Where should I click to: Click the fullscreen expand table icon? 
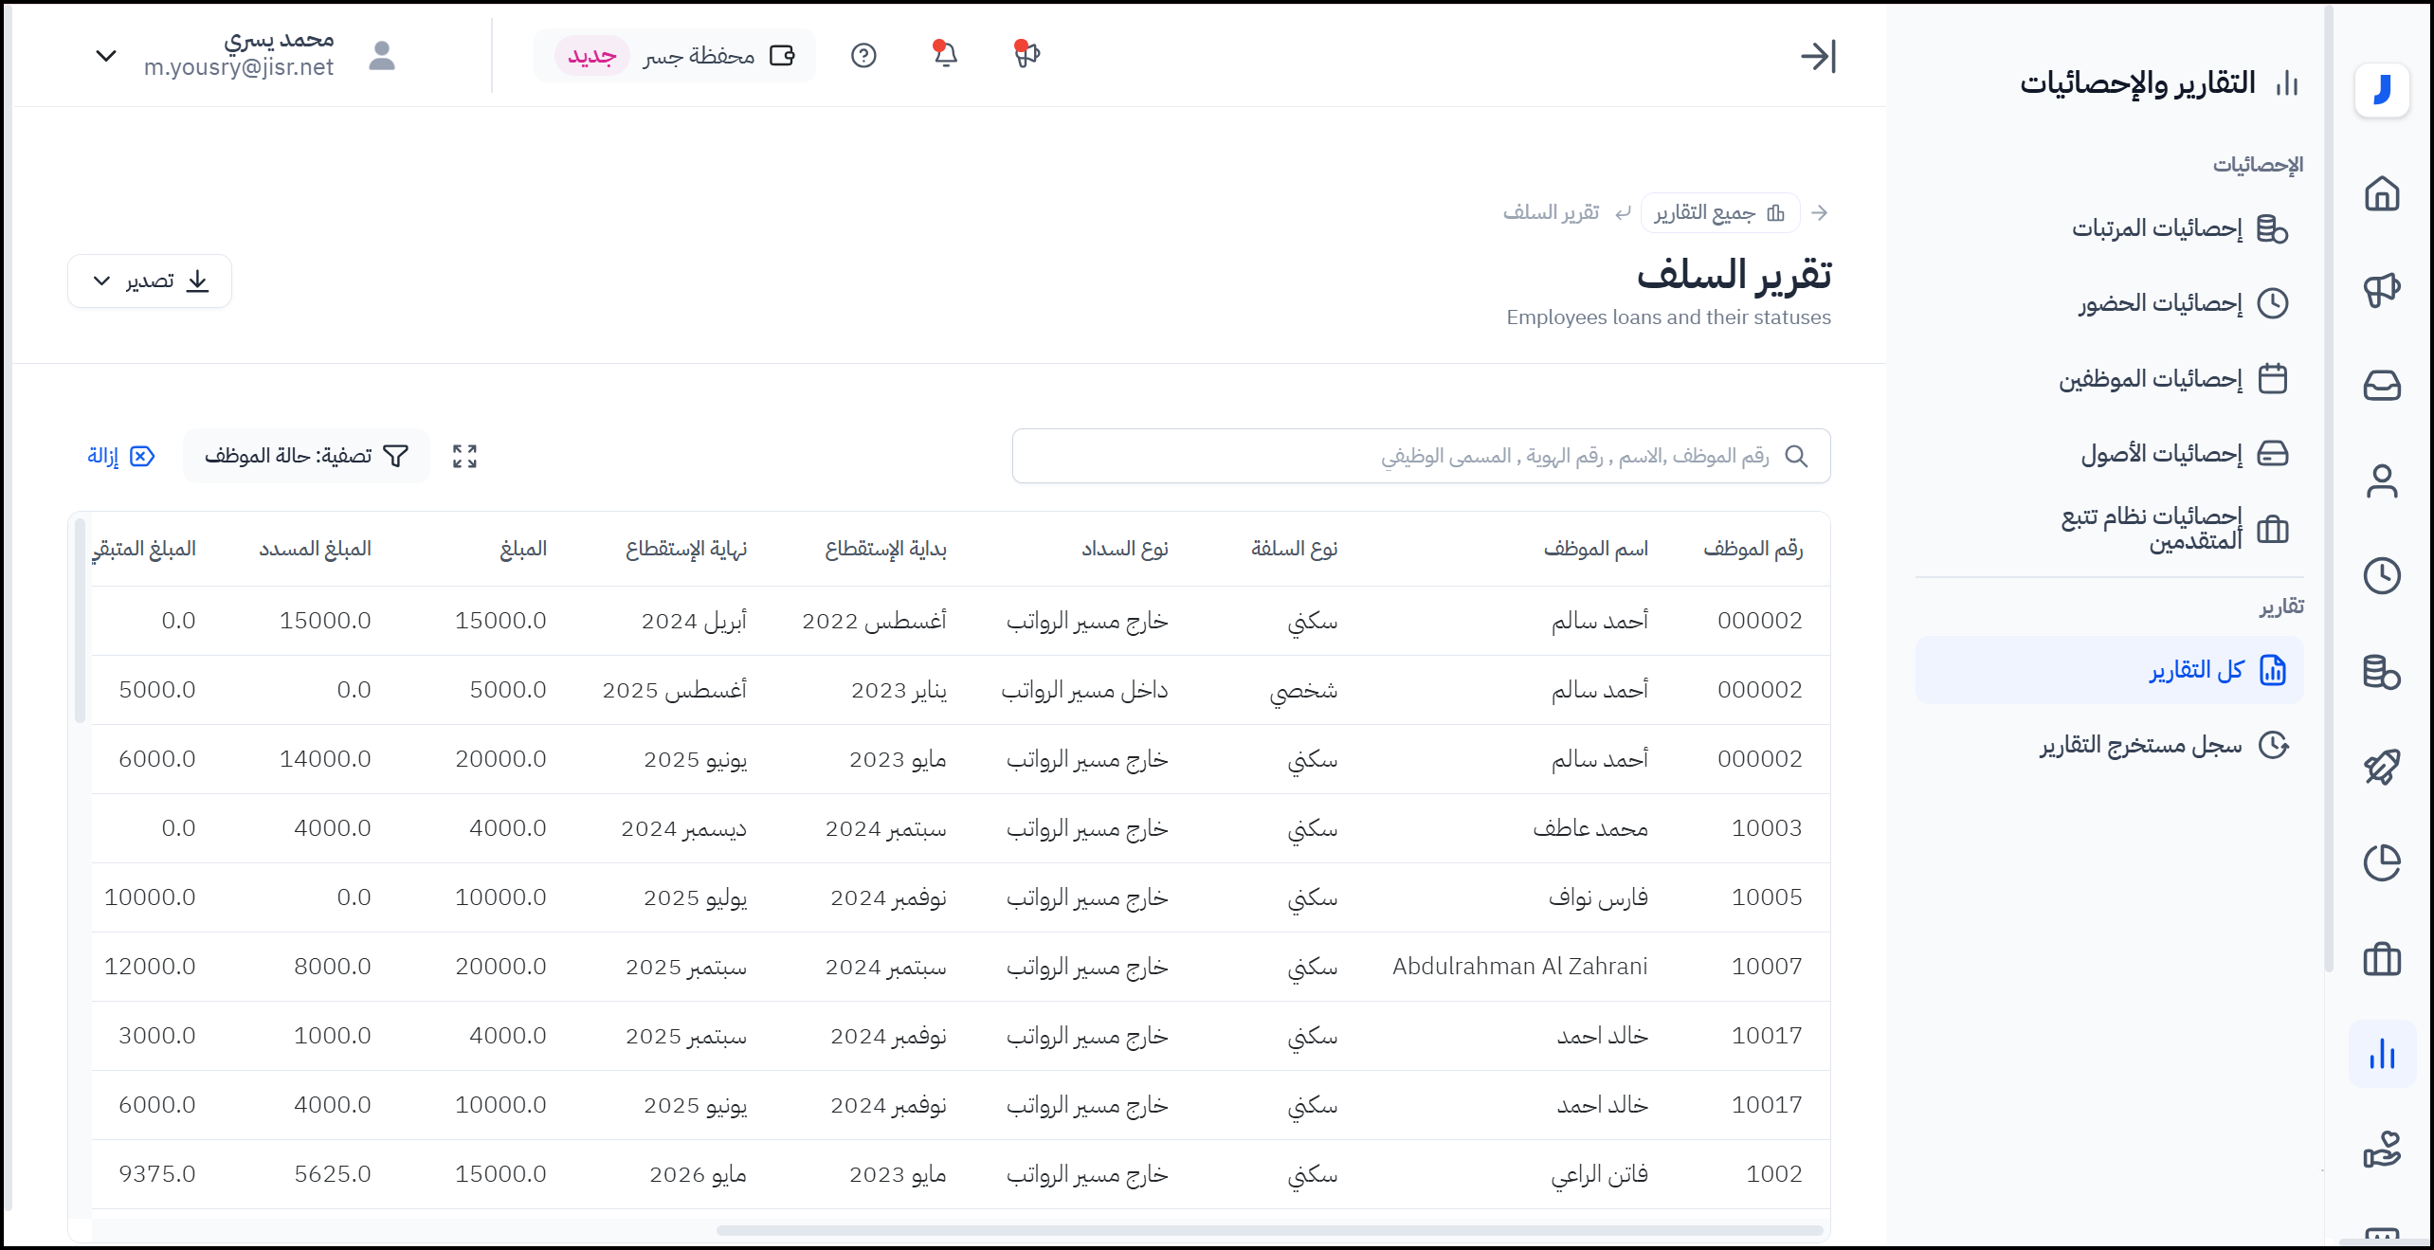click(x=464, y=457)
